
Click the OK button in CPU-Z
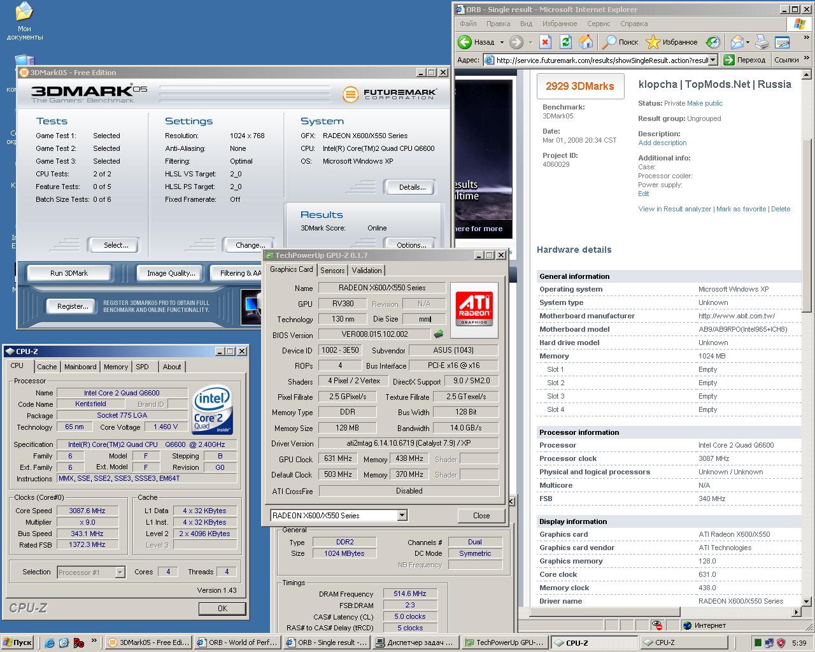coord(222,609)
